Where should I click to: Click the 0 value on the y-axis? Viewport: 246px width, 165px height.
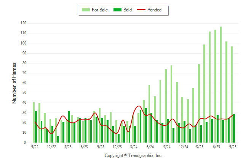pos(25,143)
